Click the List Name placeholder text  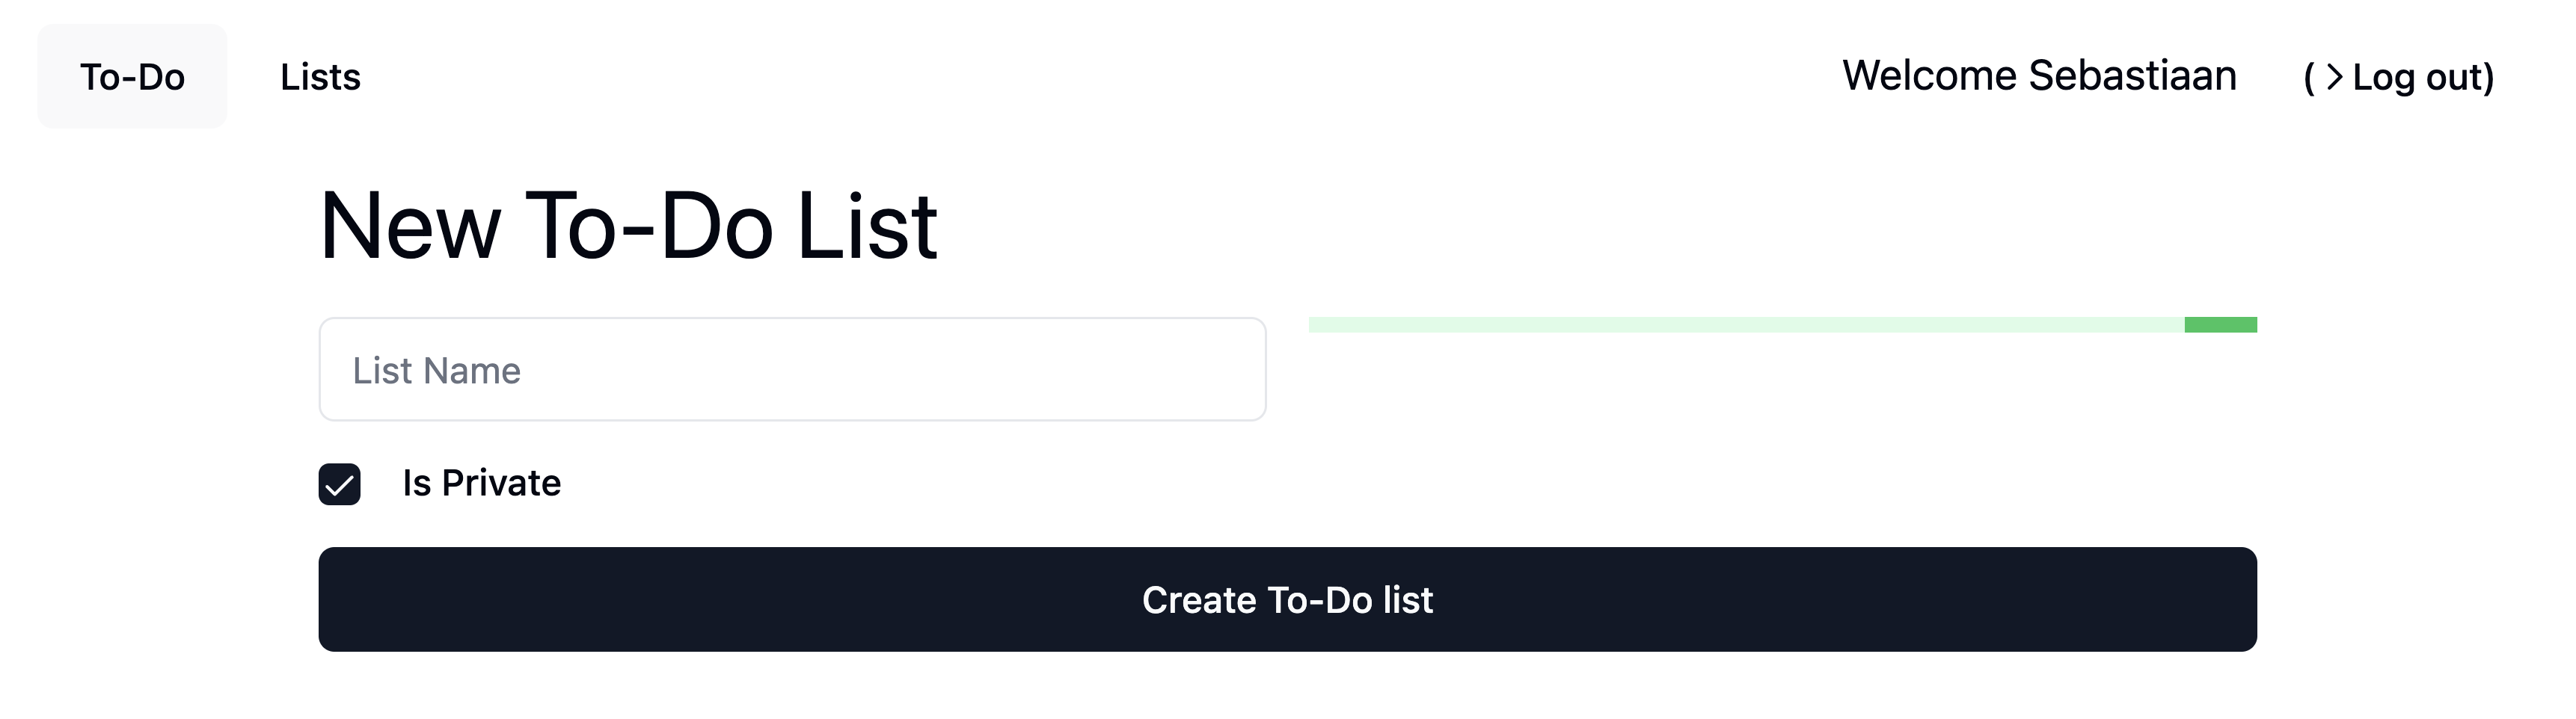coord(437,371)
